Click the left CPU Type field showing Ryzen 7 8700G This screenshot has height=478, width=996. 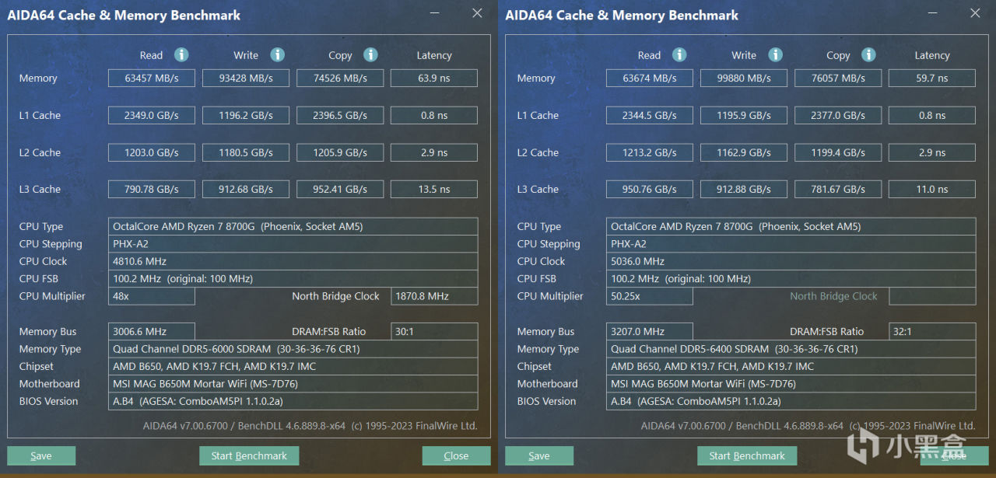tap(294, 227)
